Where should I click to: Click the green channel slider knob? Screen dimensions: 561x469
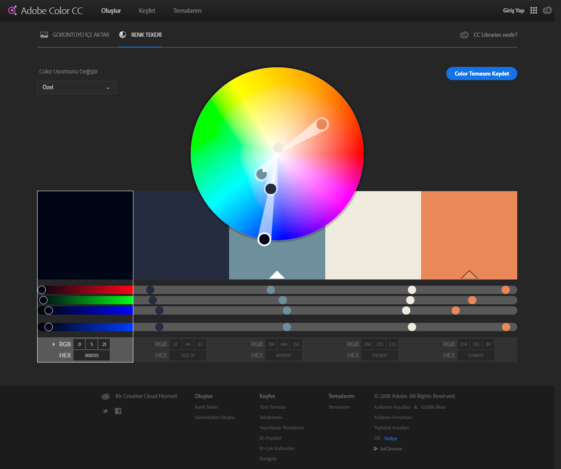point(43,300)
